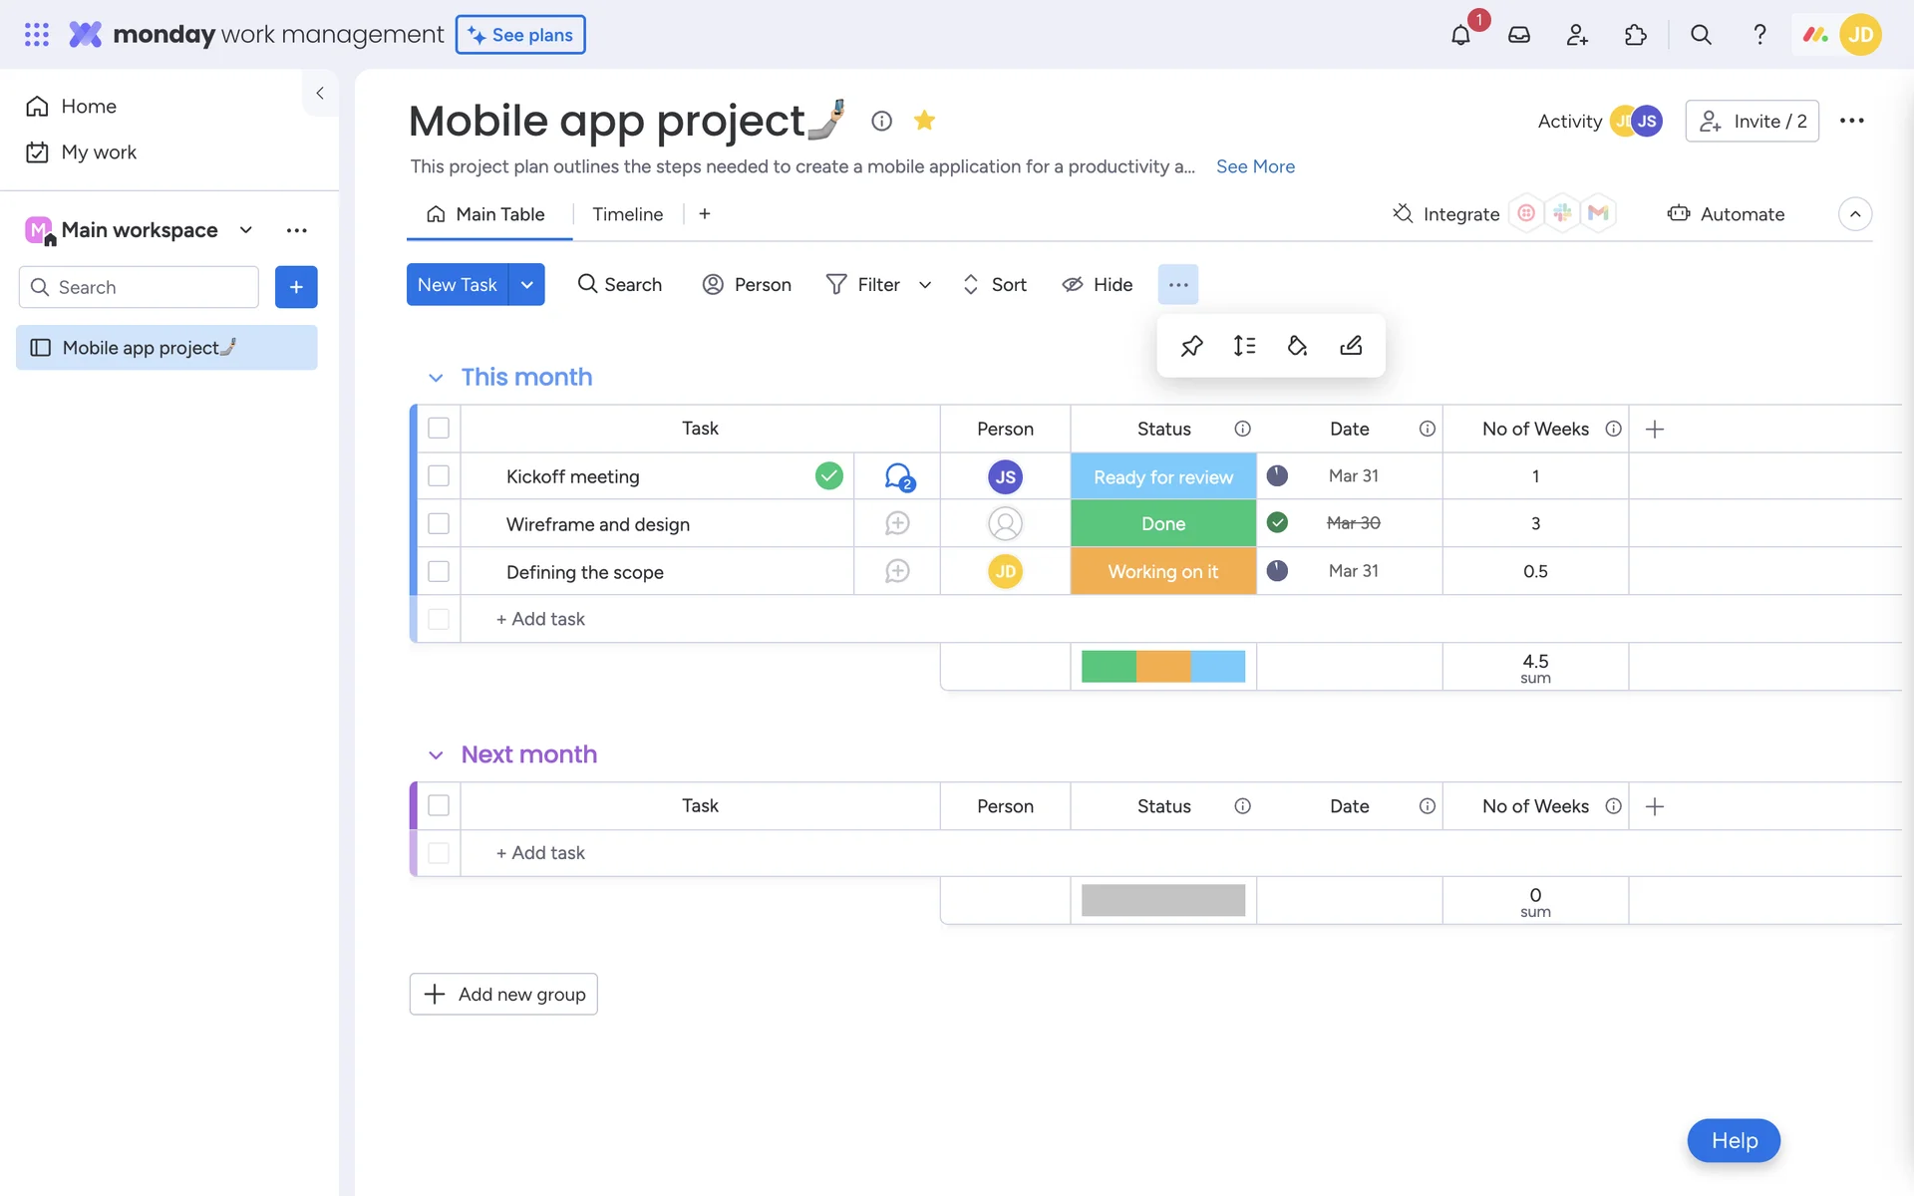This screenshot has width=1914, height=1196.
Task: Click the Working on it status cell
Action: pos(1162,572)
